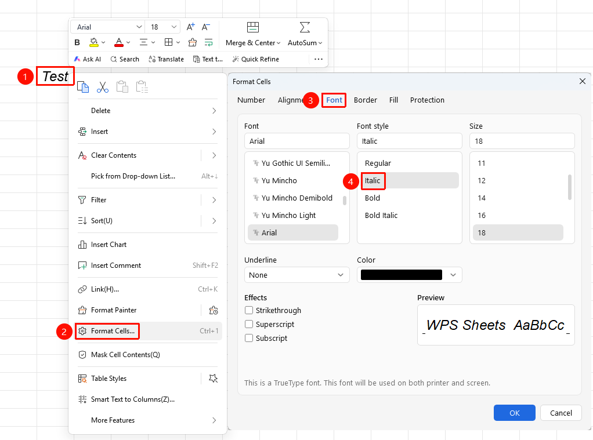The image size is (593, 440).
Task: Click the borders grid icon
Action: [x=169, y=42]
